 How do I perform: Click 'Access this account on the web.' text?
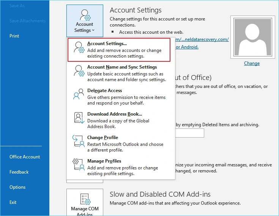click(x=151, y=32)
